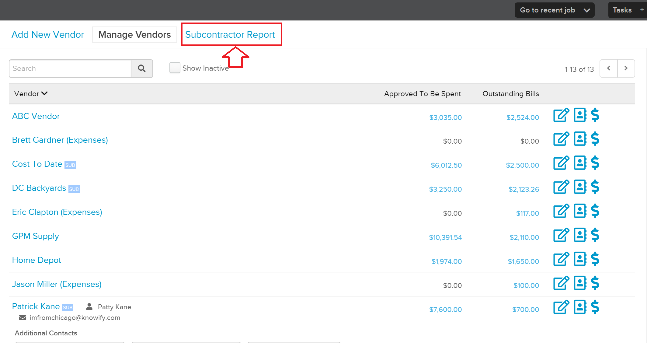Expand the Go to recent job dropdown
This screenshot has height=343, width=647.
coord(555,10)
